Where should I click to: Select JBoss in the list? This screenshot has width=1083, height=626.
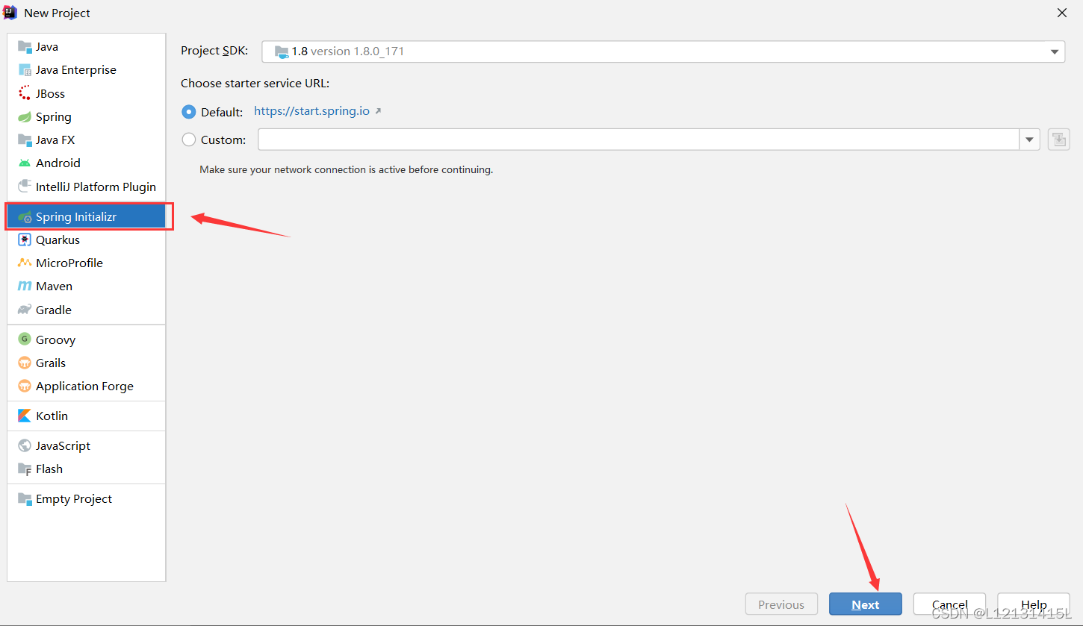pyautogui.click(x=87, y=93)
